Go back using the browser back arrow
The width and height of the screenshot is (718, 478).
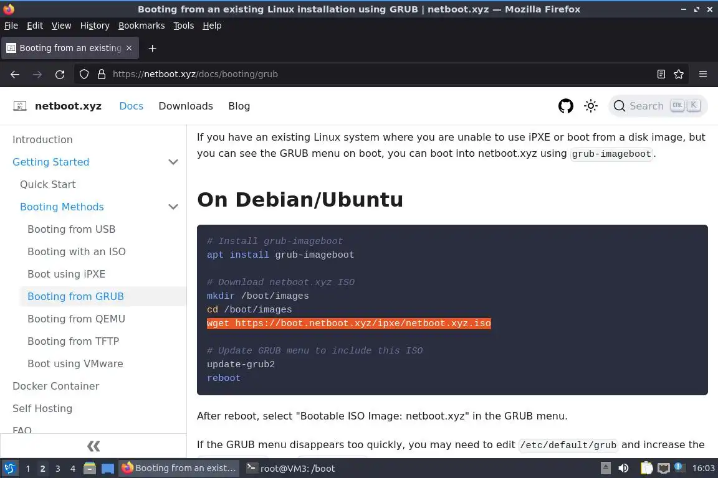[15, 74]
